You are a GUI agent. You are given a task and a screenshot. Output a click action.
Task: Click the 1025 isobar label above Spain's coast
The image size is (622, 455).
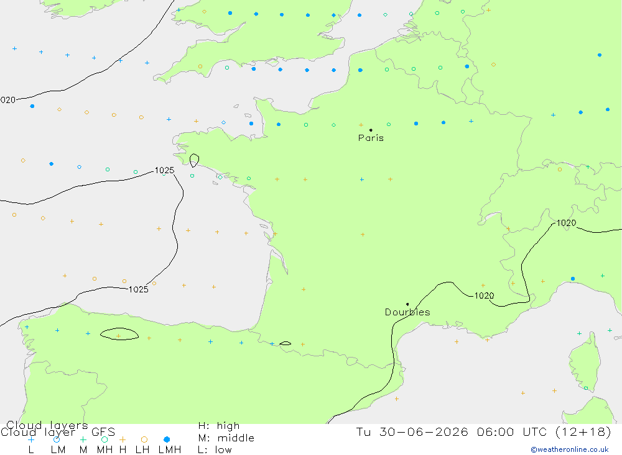139,289
